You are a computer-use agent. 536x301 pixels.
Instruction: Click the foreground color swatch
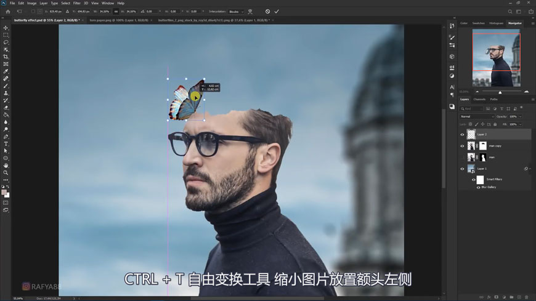point(4,193)
